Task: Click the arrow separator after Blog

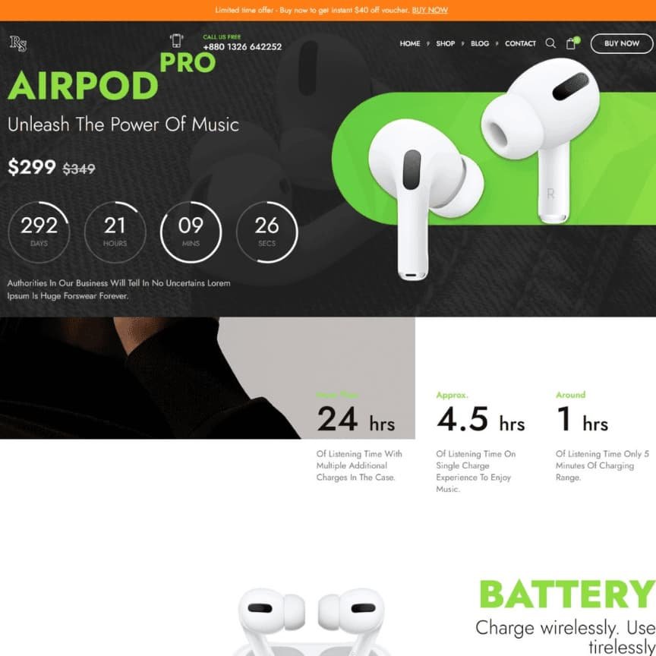Action: (497, 43)
